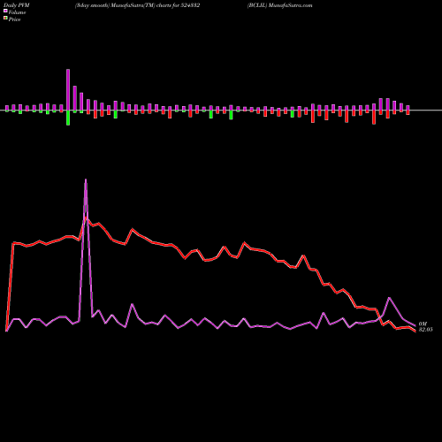
Task: Click the purple Volume legend swatch
Action: pos(5,11)
